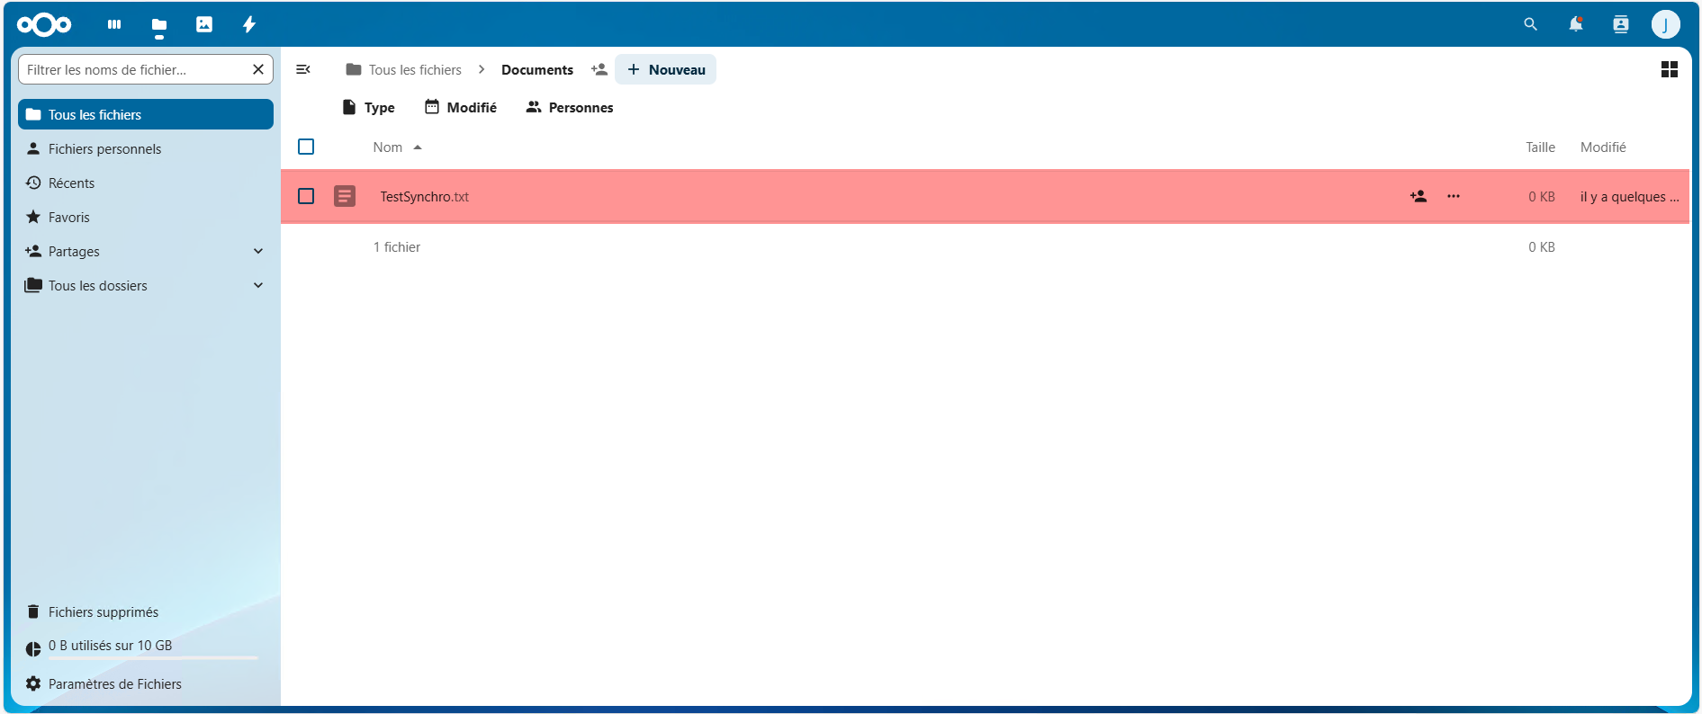This screenshot has height=714, width=1702.
Task: Open the notifications bell
Action: click(x=1575, y=24)
